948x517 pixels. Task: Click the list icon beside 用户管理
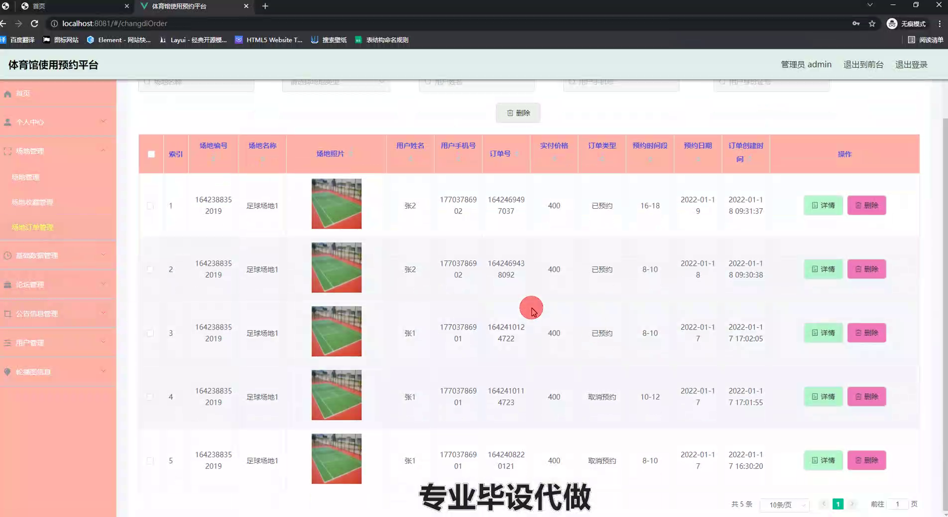pyautogui.click(x=7, y=343)
